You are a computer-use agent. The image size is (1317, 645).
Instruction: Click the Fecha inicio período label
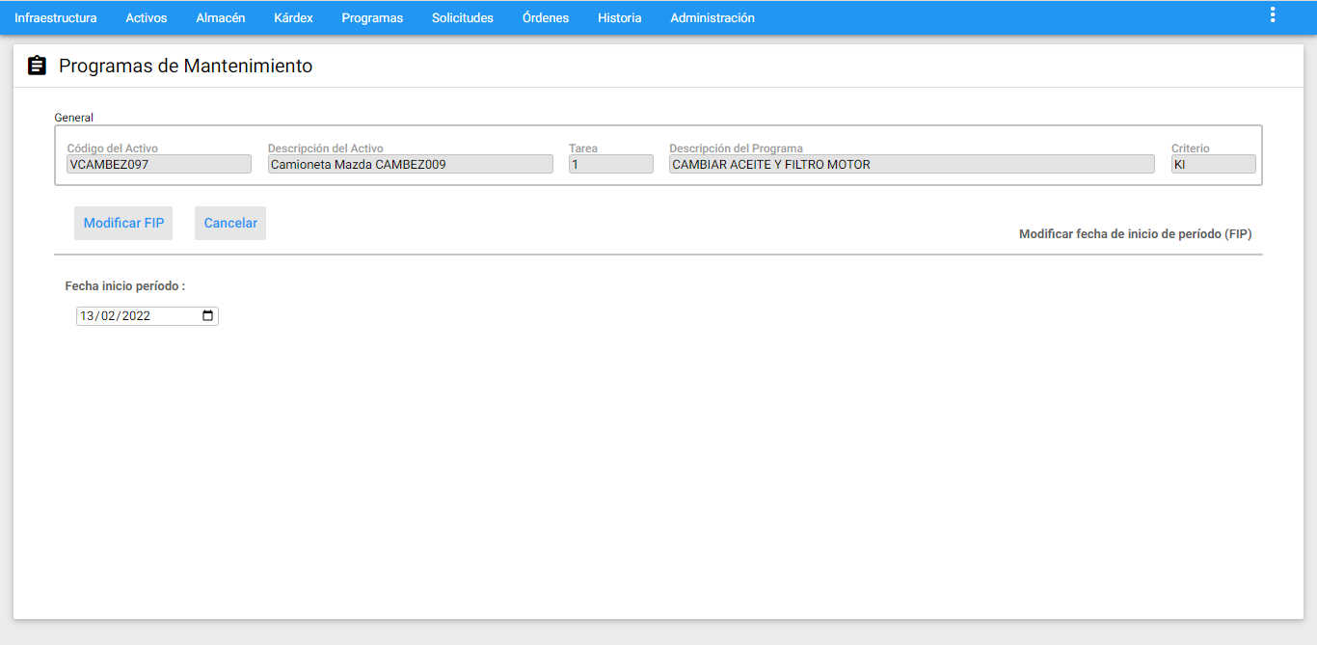pos(125,286)
